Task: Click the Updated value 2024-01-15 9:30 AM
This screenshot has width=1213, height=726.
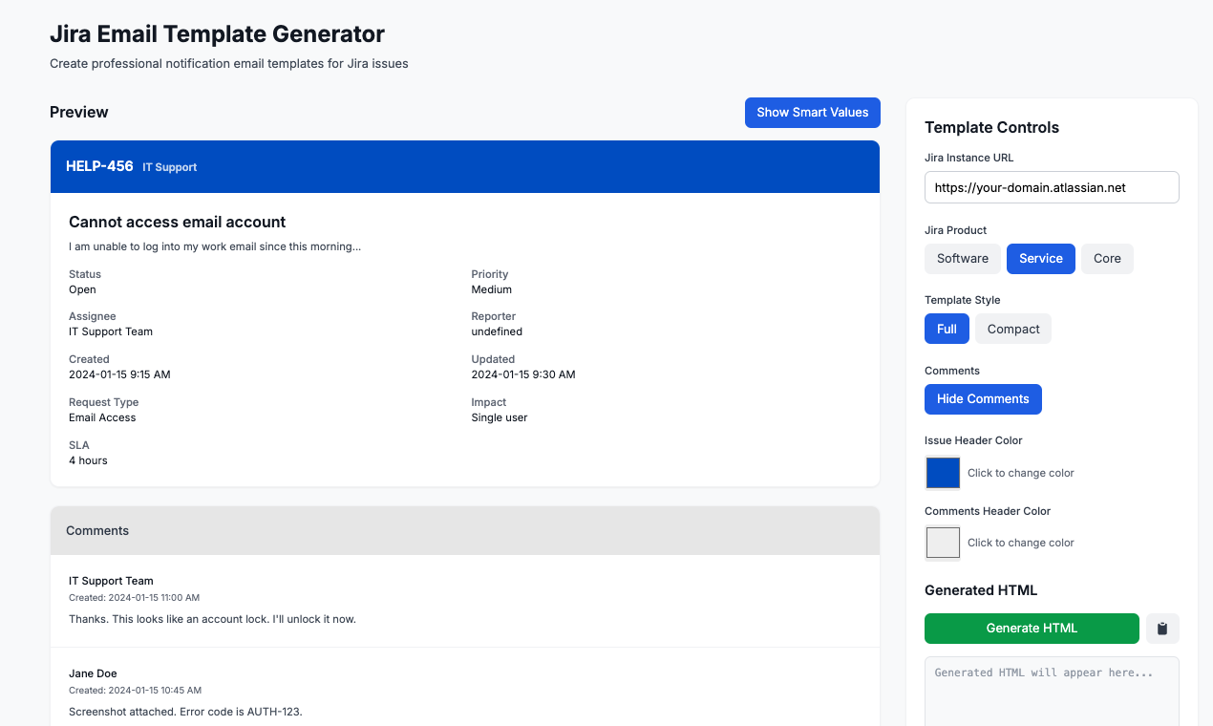Action: coord(523,374)
